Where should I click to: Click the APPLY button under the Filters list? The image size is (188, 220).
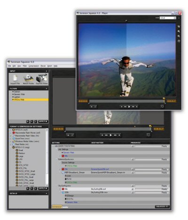click(x=43, y=121)
